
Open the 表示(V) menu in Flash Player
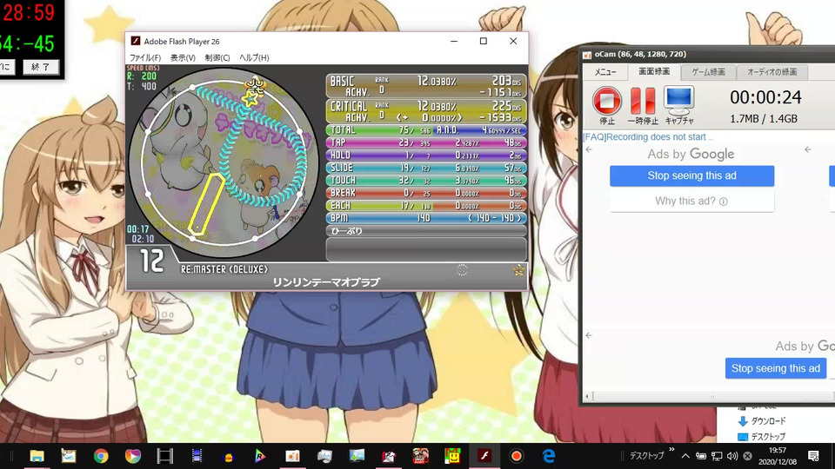click(183, 57)
